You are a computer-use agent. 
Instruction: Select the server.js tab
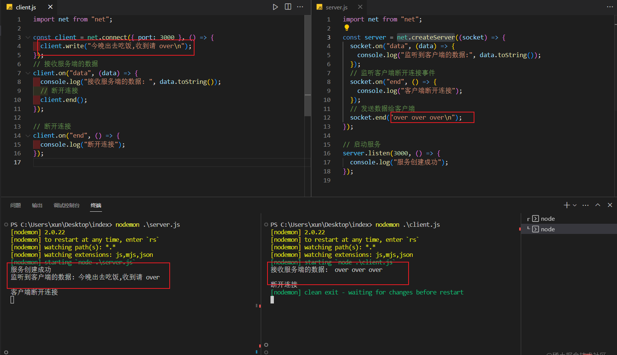pos(339,7)
